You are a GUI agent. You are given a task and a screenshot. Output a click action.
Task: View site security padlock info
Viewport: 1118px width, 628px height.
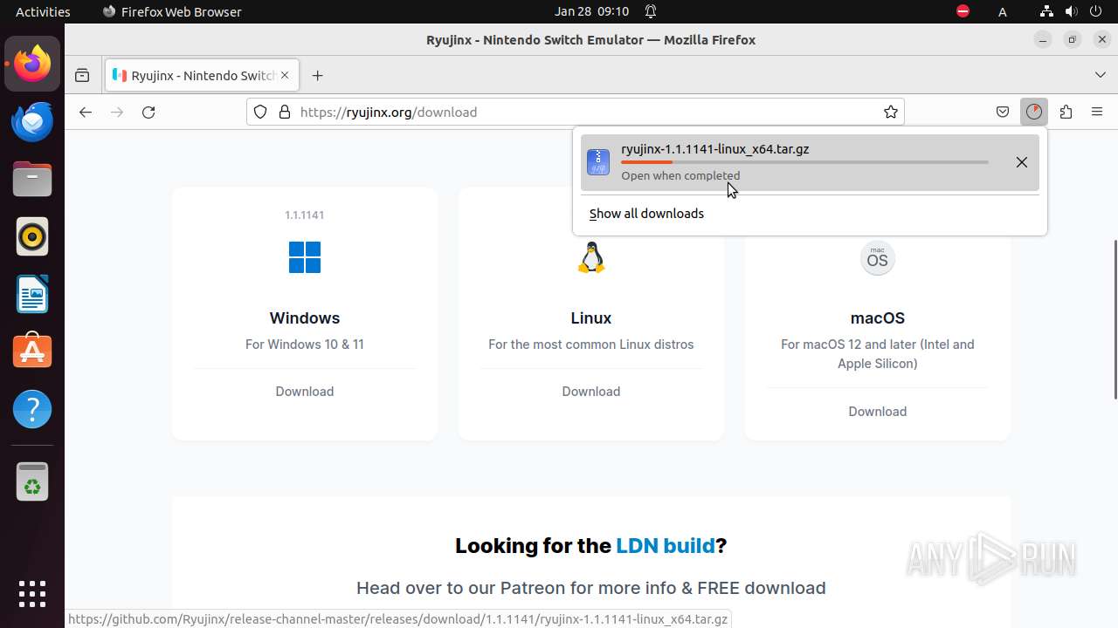pos(284,112)
